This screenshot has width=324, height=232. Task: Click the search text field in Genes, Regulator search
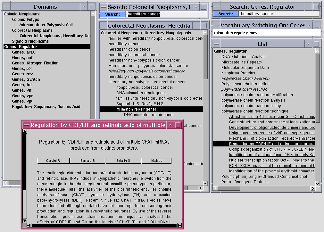[x=279, y=14]
